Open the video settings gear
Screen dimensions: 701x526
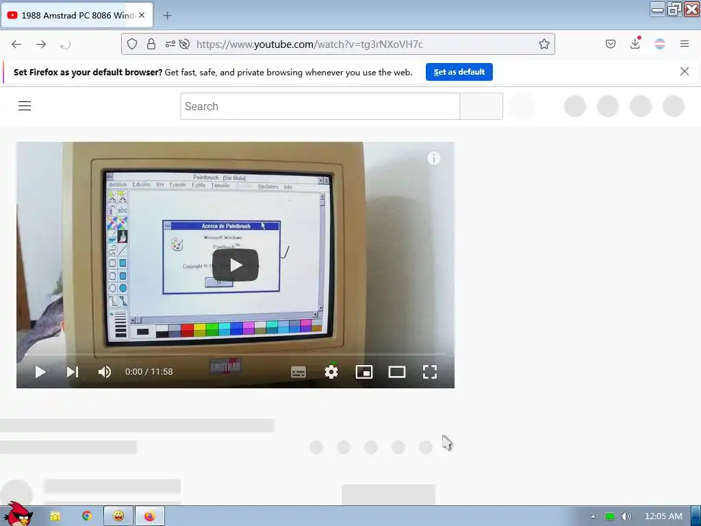(331, 372)
